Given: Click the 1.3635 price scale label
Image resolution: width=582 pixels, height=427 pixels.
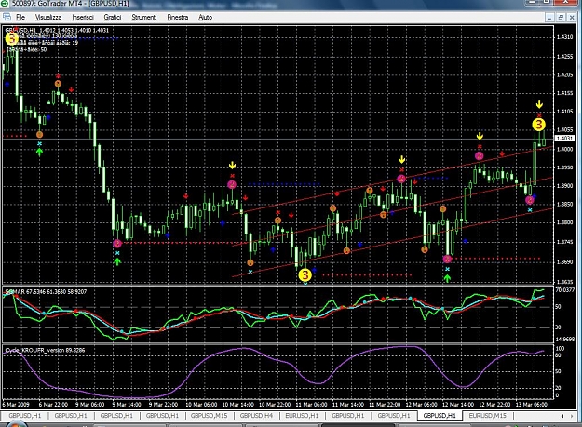Looking at the screenshot, I should click(x=564, y=282).
